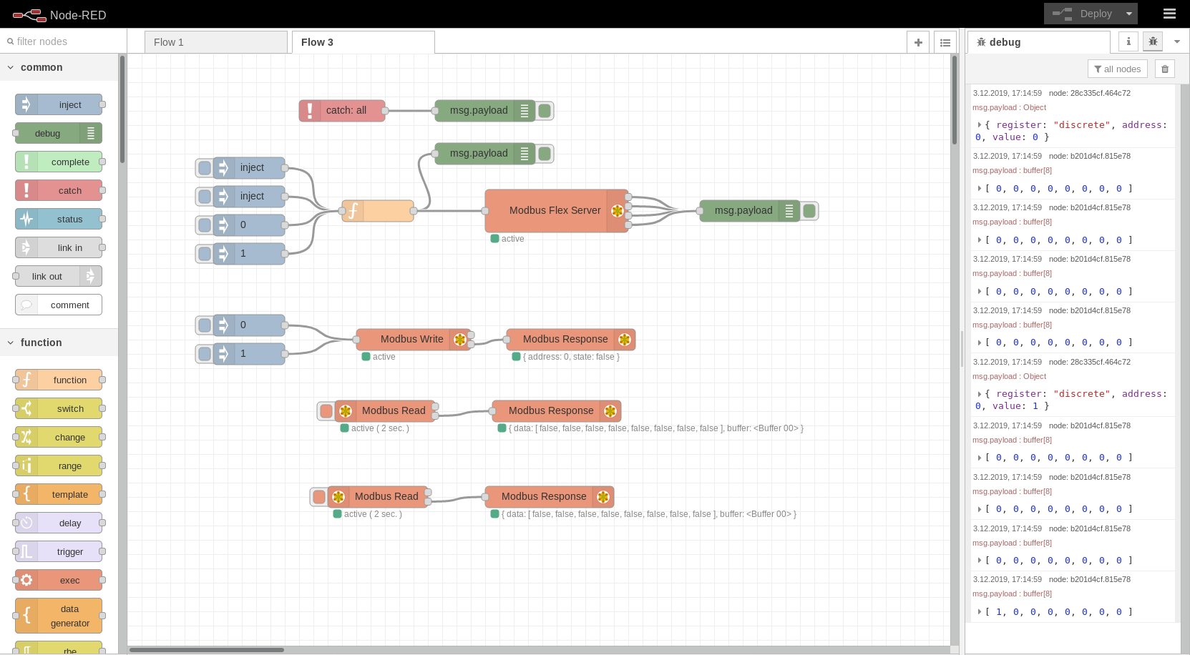1190x655 pixels.
Task: Switch to the Flow 1 tab
Action: pyautogui.click(x=169, y=42)
